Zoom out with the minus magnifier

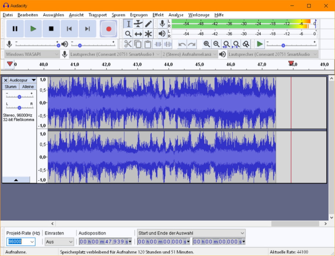[216, 44]
